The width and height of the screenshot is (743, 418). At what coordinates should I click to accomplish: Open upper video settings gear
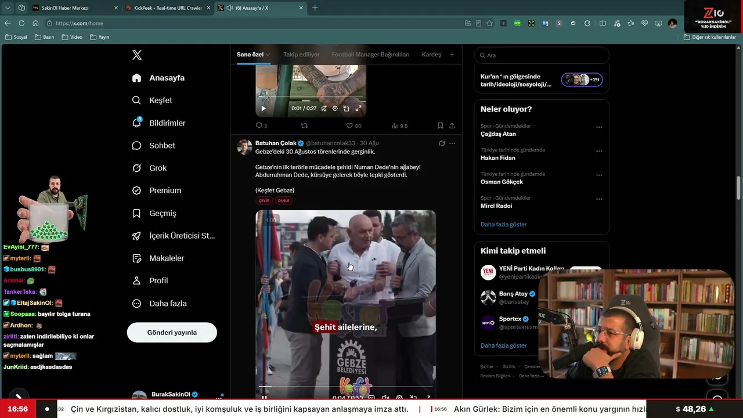335,109
